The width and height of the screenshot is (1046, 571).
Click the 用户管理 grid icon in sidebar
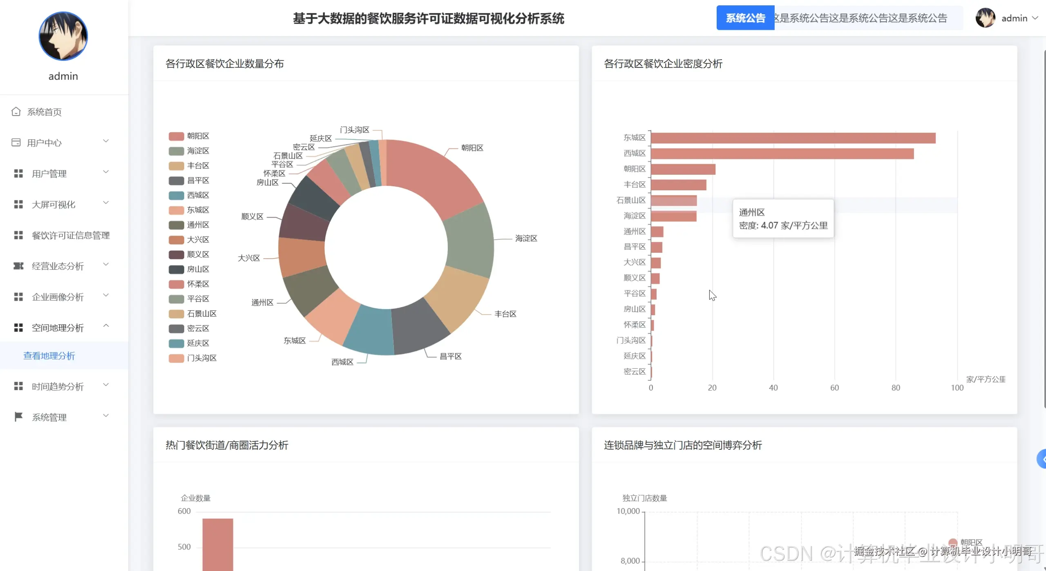(18, 173)
